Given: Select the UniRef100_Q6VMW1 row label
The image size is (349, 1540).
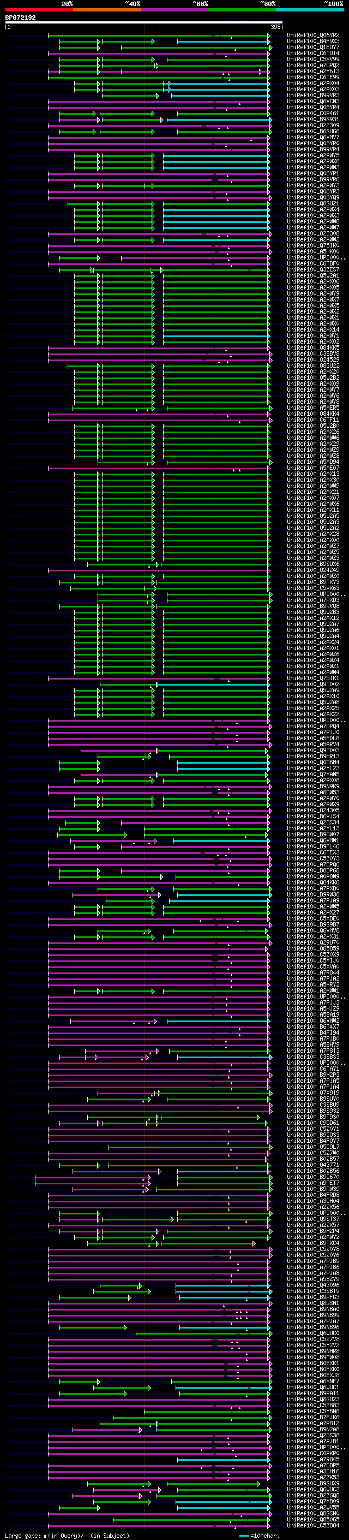Looking at the screenshot, I should [x=313, y=841].
